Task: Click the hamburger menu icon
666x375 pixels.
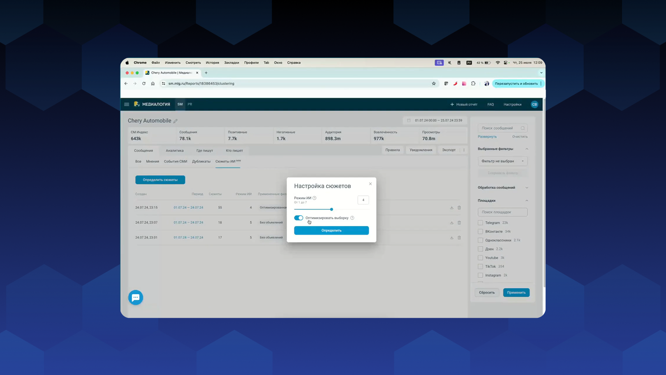Action: click(x=127, y=104)
